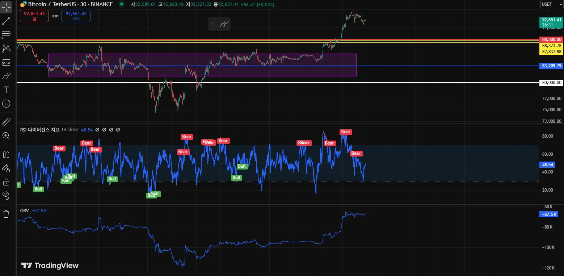Click the brush icon in floating toolbar
Screen dimensions: 564x276
pyautogui.click(x=224, y=24)
